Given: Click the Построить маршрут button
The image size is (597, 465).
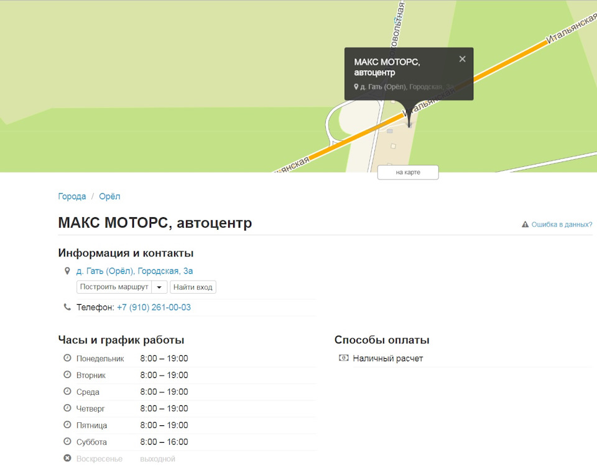Looking at the screenshot, I should point(114,287).
